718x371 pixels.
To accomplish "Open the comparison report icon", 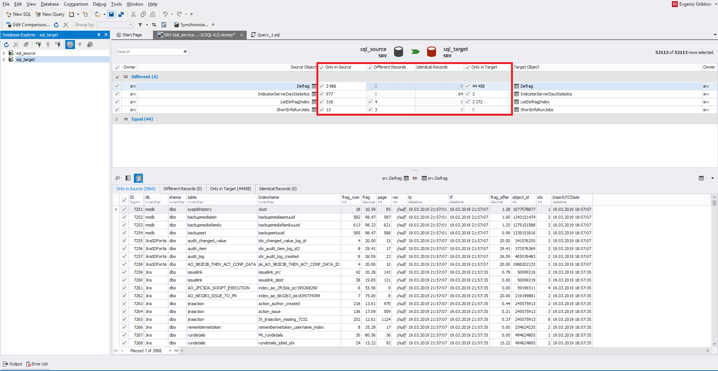I will [x=164, y=25].
